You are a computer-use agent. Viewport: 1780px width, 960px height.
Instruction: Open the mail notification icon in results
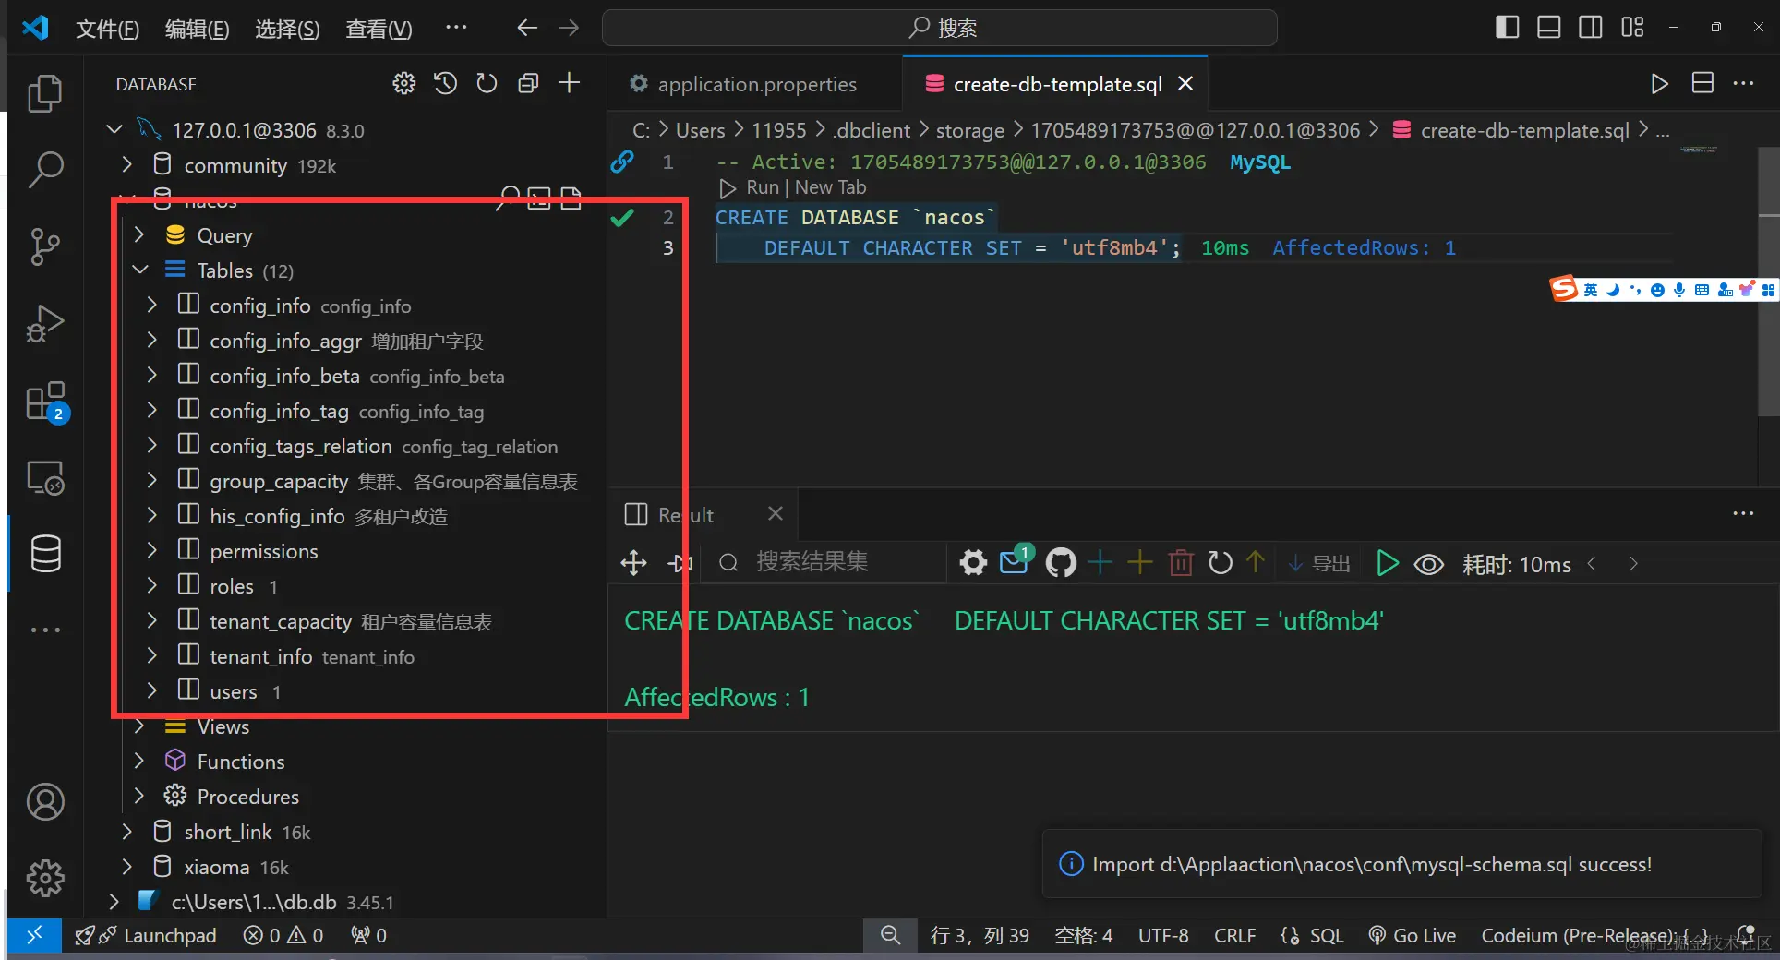pos(1015,561)
